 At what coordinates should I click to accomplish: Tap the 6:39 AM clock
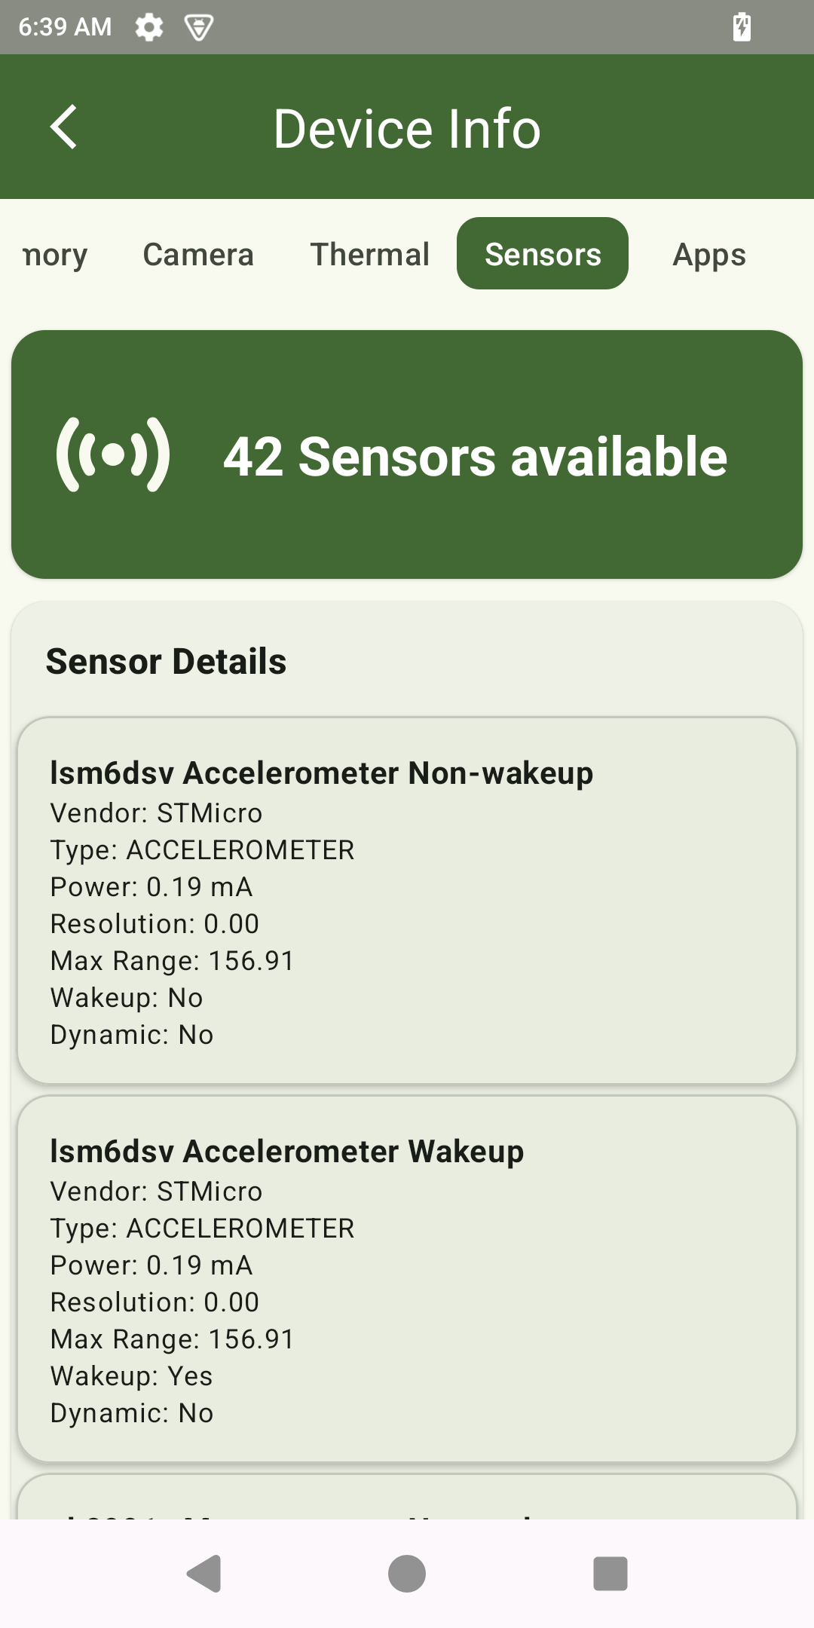pyautogui.click(x=65, y=27)
